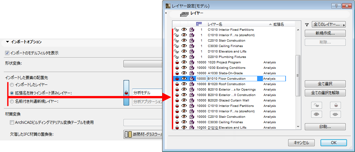Image resolution: width=355 pixels, height=152 pixels.
Task: Open the 形状変換 dropdown button
Action: (x=143, y=64)
